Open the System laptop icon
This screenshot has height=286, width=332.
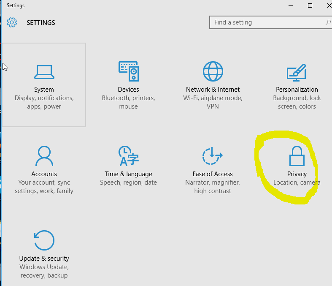coord(44,72)
